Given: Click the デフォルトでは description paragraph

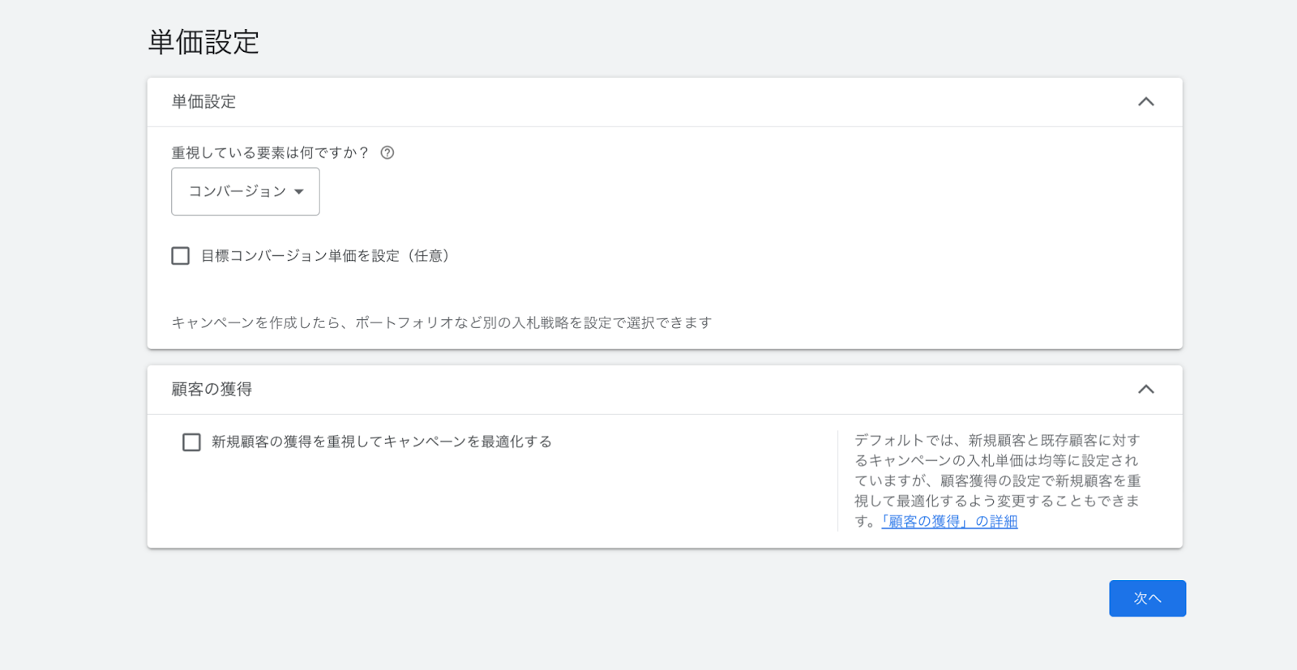Looking at the screenshot, I should [998, 481].
